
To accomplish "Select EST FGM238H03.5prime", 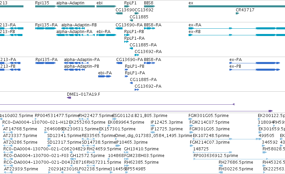I will [144, 156].
